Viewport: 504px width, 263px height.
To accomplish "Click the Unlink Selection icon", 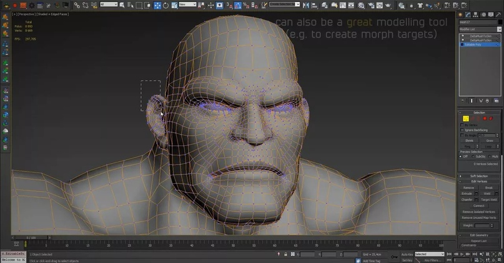I will click(x=85, y=5).
